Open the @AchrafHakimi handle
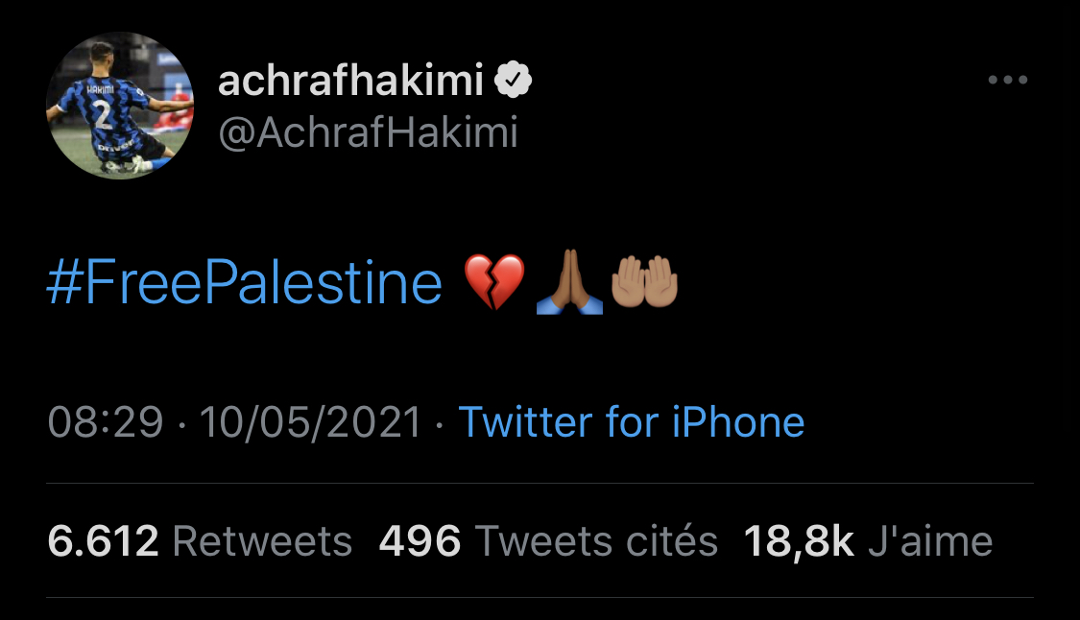The image size is (1080, 620). point(368,133)
